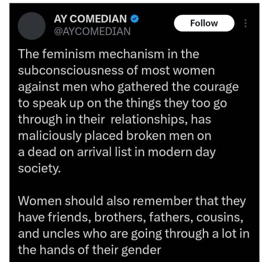Click the line 'Women should also remember that they'
This screenshot has height=262, width=270.
point(132,201)
